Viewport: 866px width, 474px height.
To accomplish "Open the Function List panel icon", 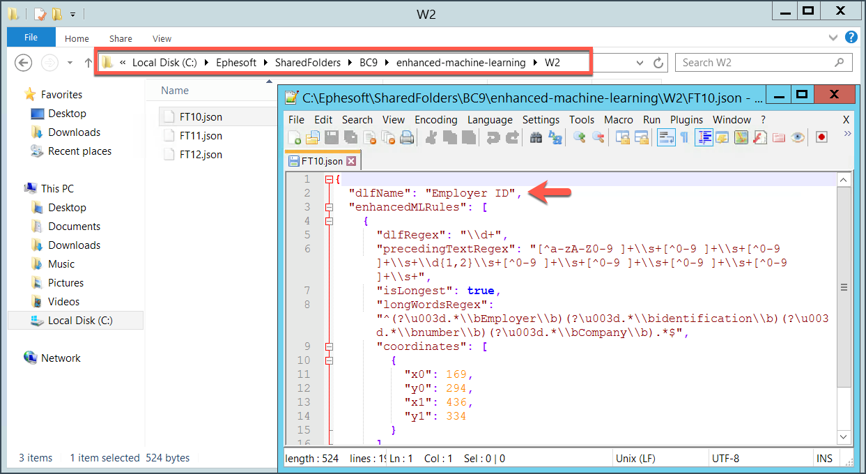I will pos(760,137).
